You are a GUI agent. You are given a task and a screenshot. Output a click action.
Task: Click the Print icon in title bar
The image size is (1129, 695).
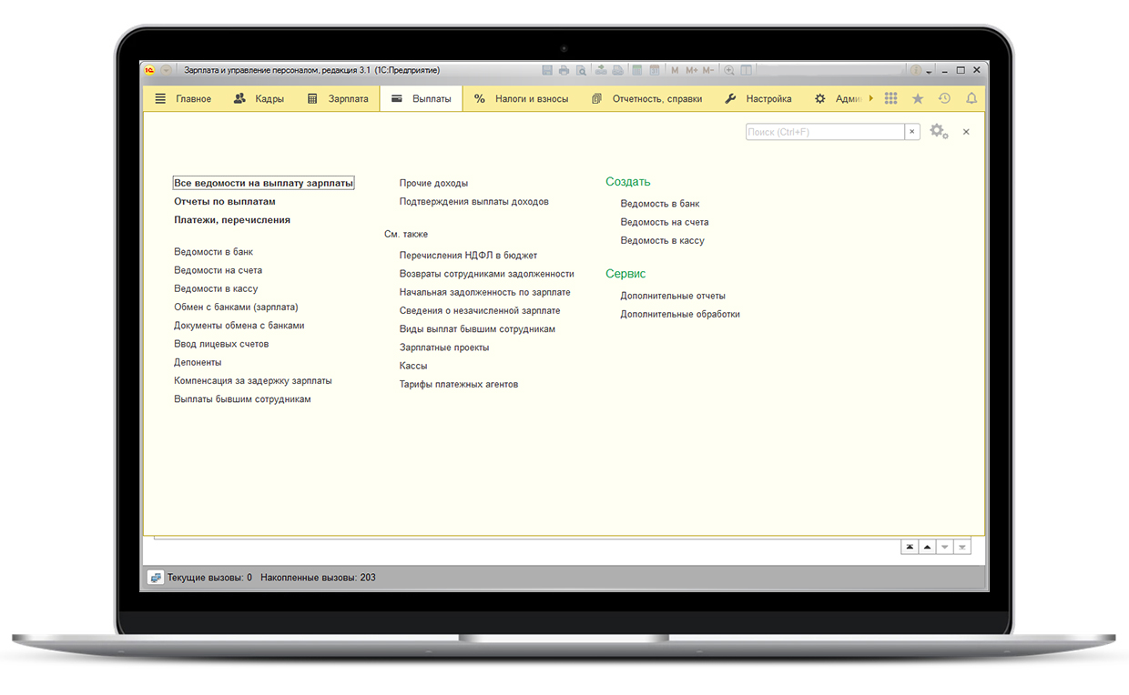click(564, 70)
